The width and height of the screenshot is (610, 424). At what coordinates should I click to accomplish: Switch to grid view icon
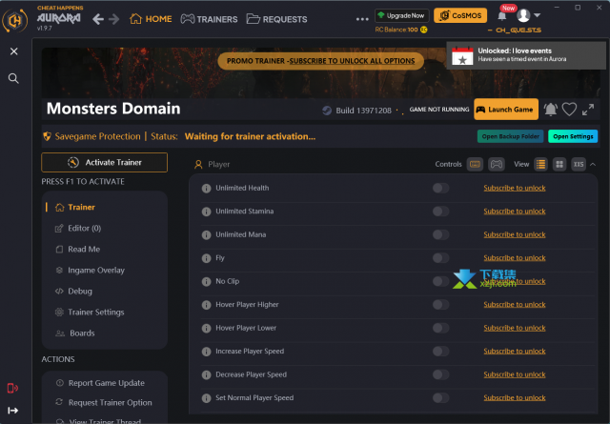click(x=559, y=164)
